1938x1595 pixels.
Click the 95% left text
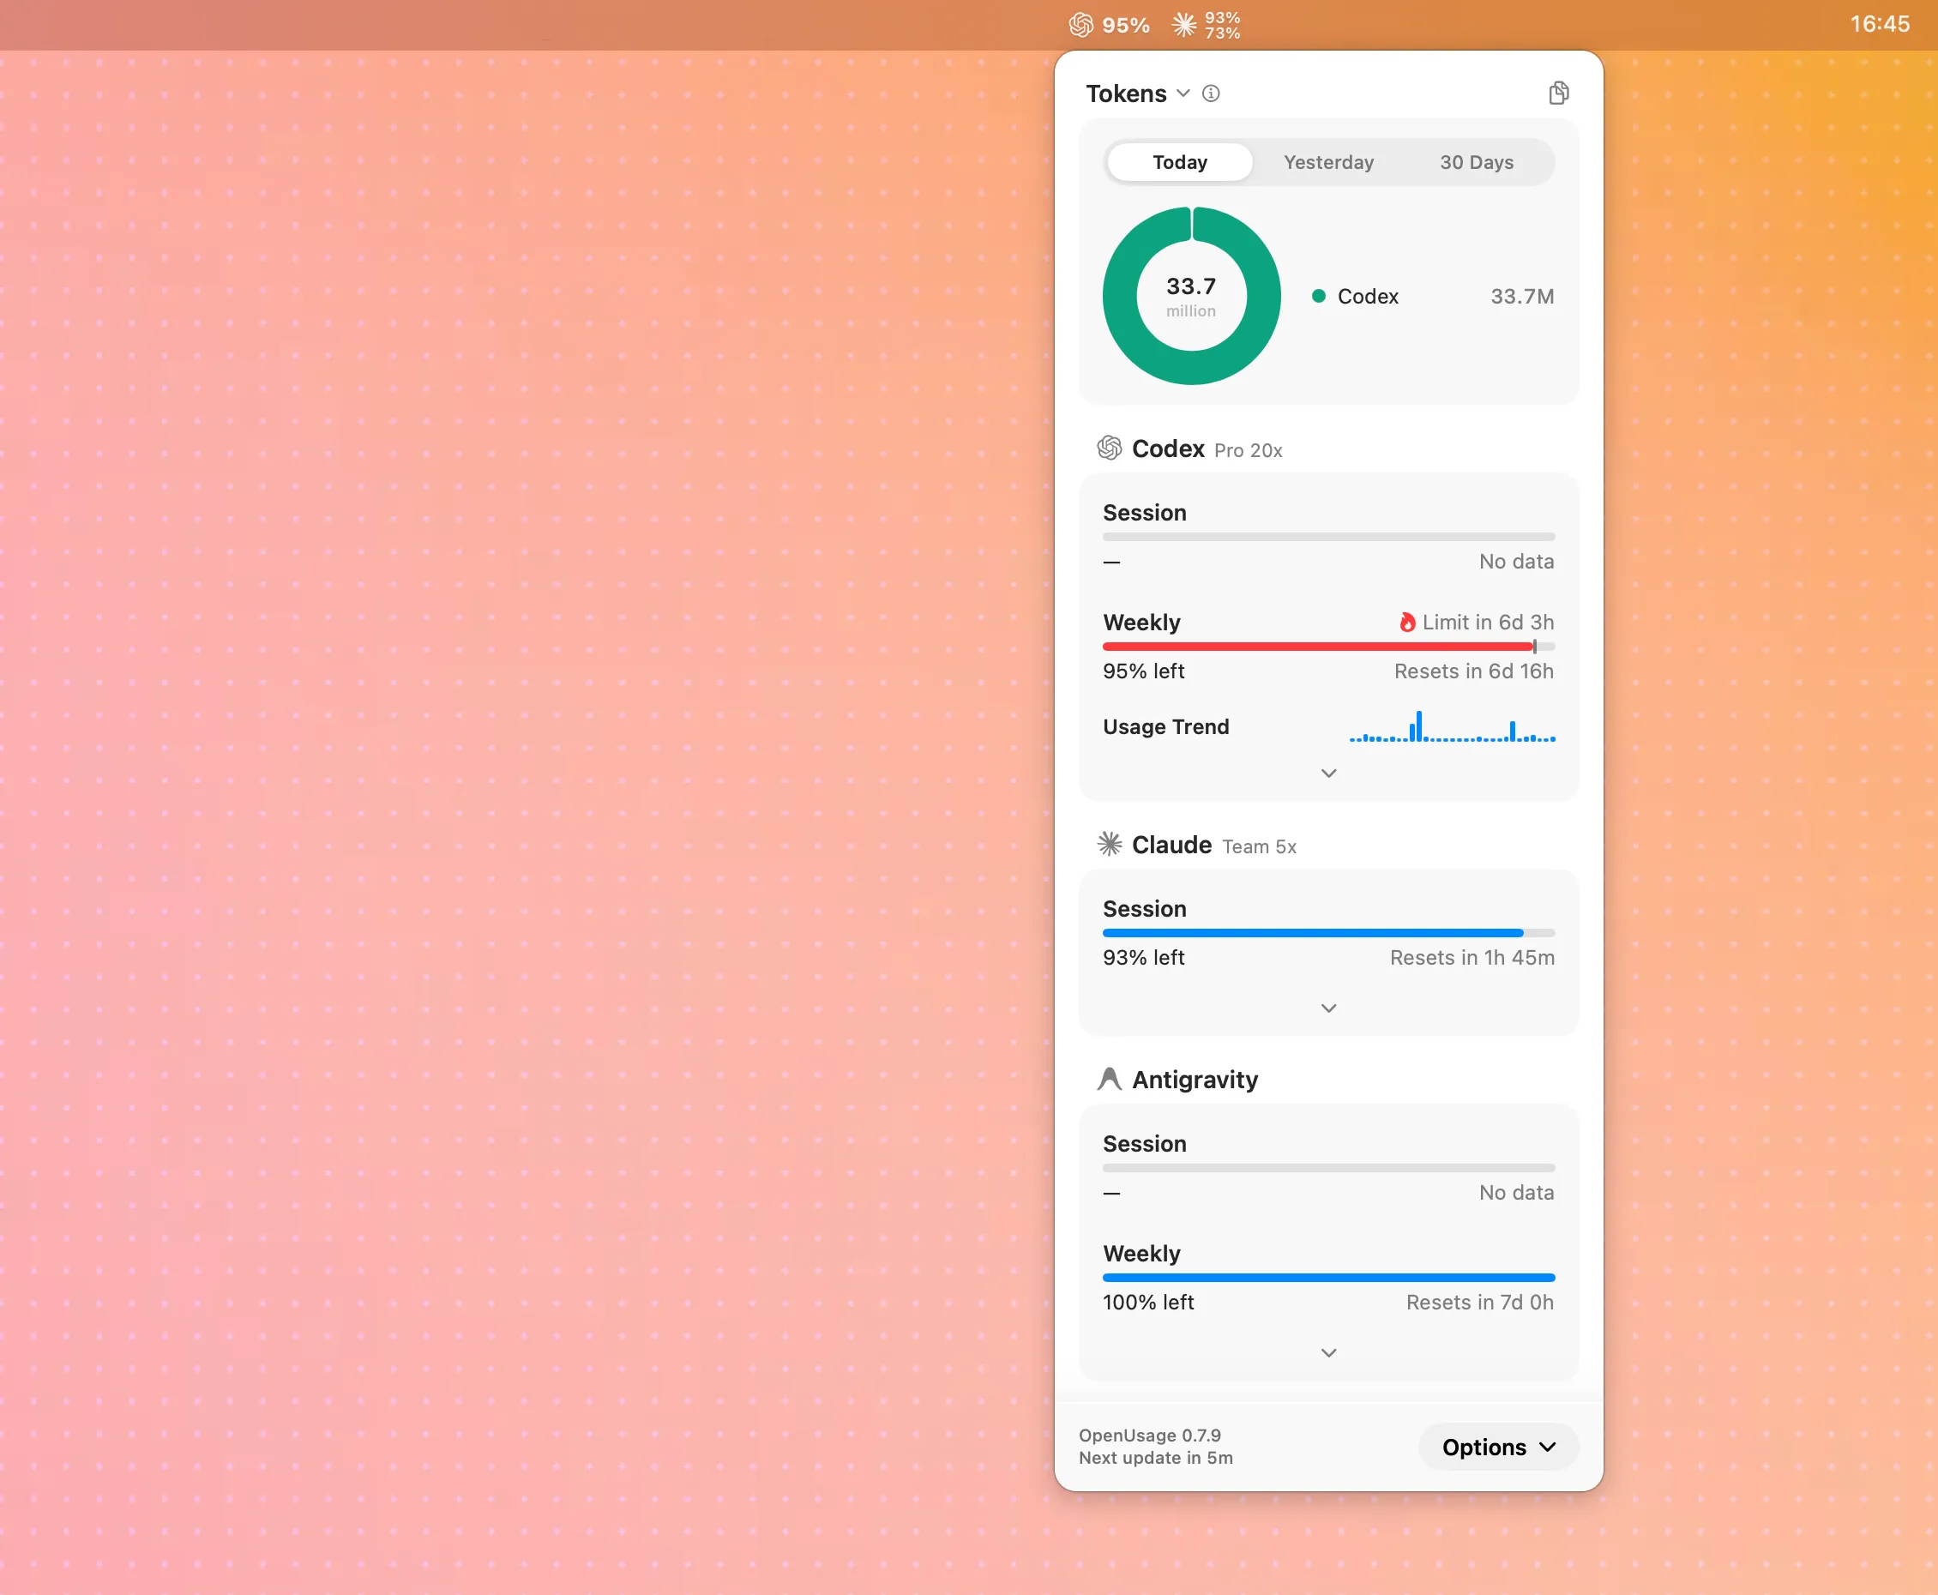click(1143, 671)
